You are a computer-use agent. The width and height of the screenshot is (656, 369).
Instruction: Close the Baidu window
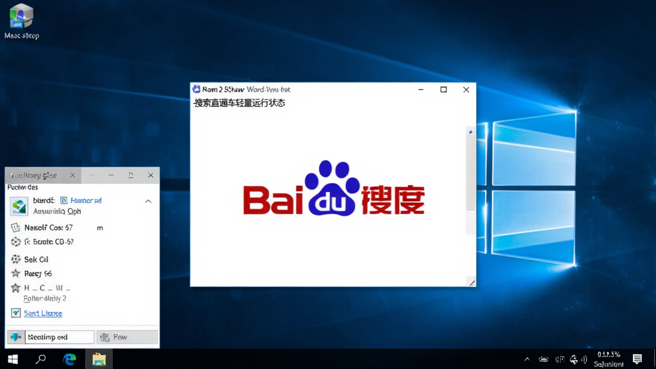pos(466,89)
